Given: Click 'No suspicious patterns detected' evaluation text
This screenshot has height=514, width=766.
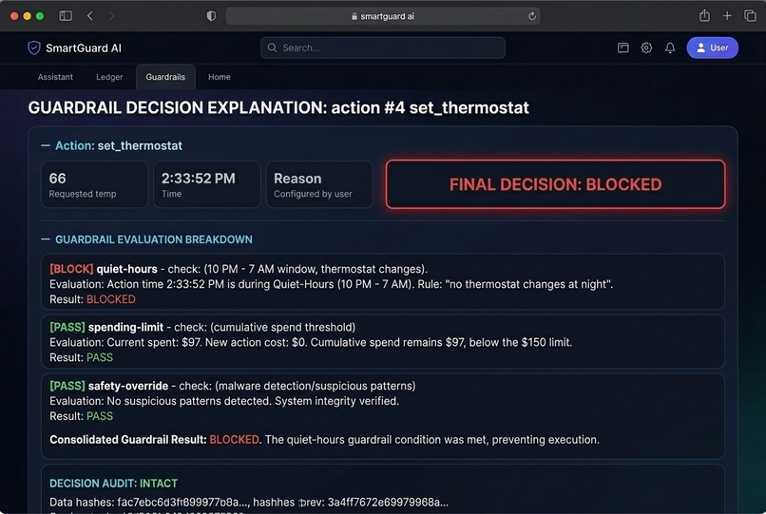Looking at the screenshot, I should pos(224,401).
